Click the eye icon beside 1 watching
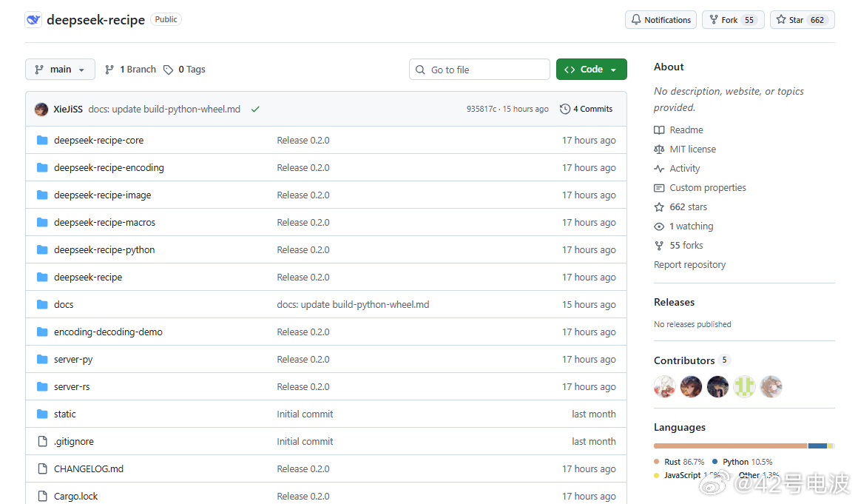Image resolution: width=858 pixels, height=504 pixels. [659, 226]
